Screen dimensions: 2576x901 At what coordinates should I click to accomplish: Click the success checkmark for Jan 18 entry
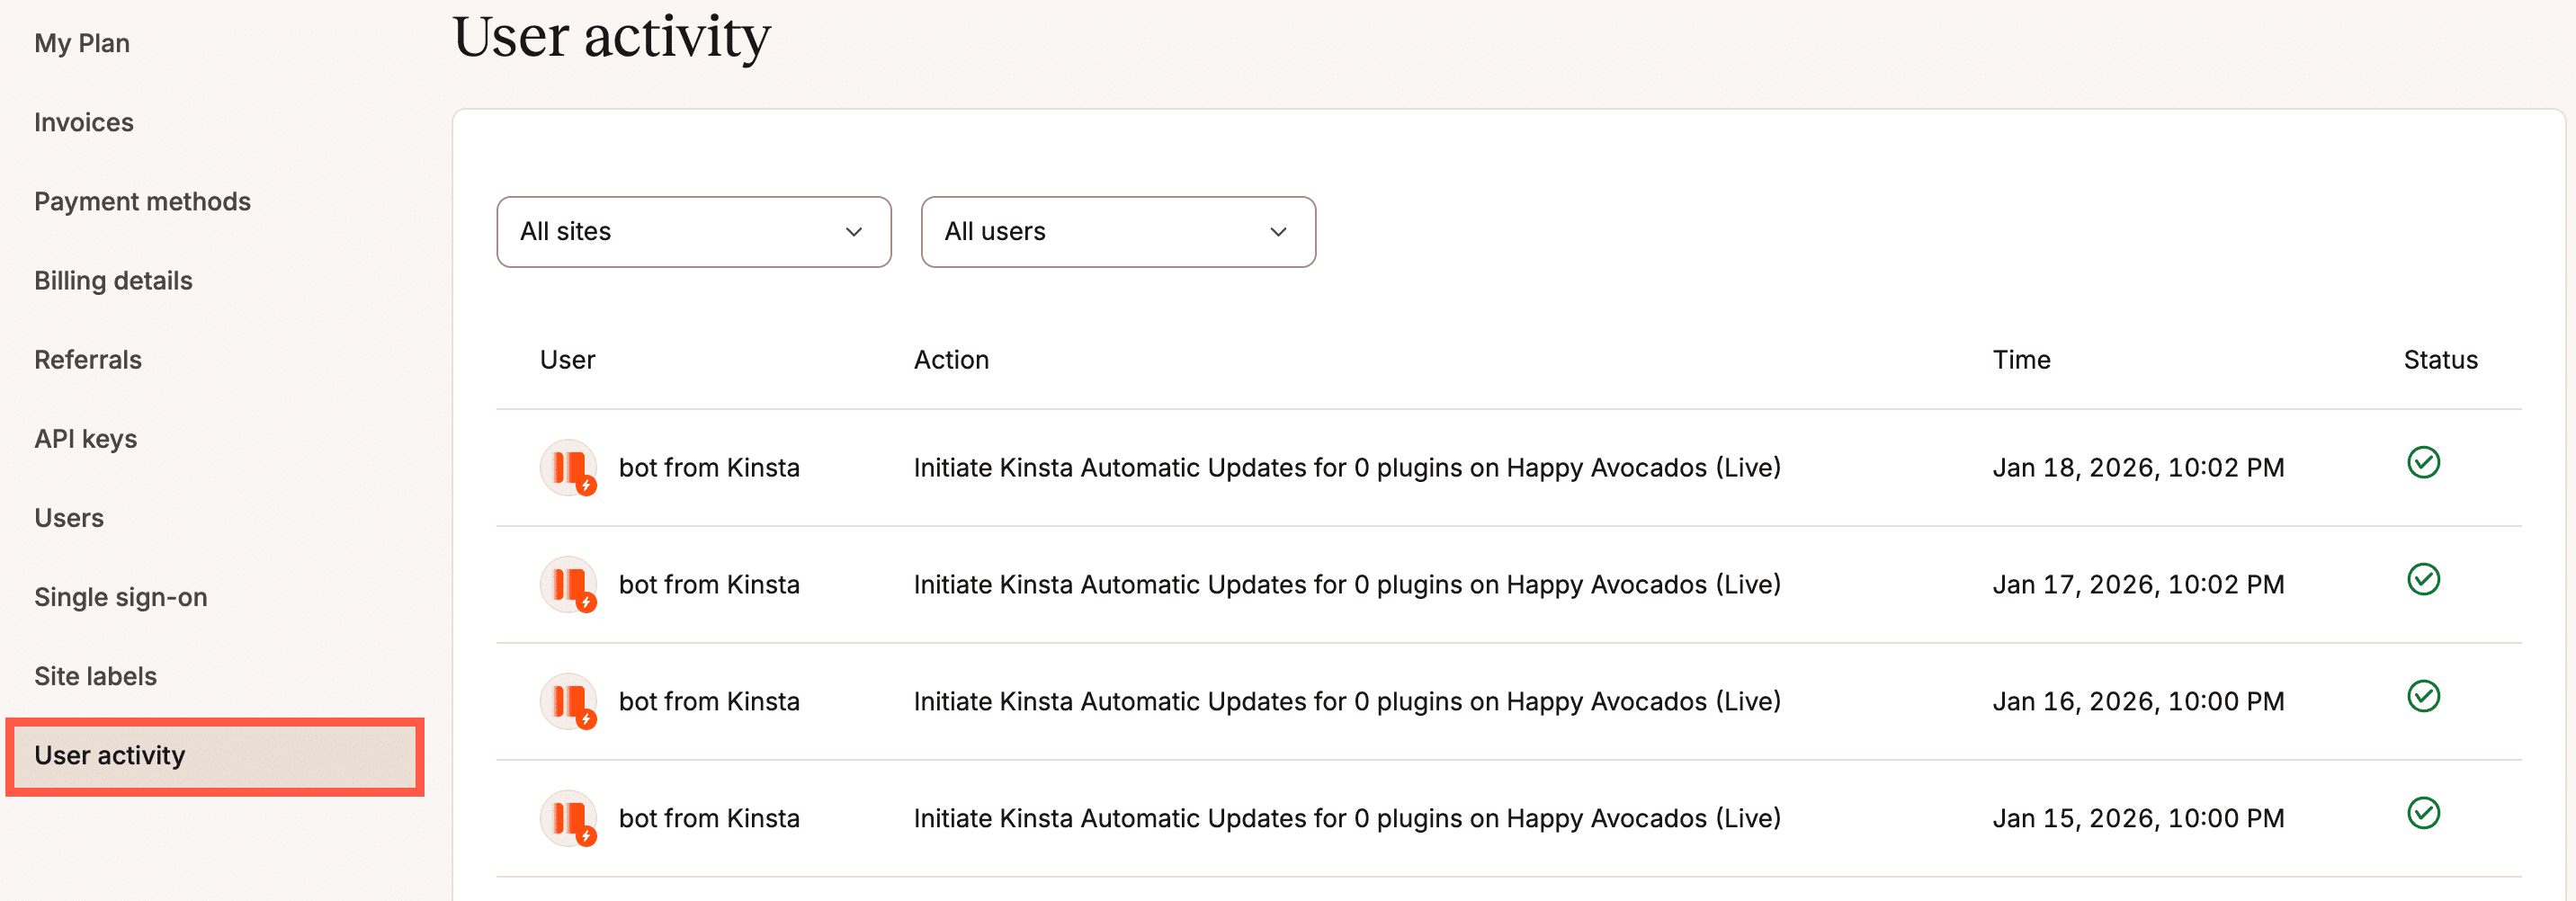(2422, 463)
